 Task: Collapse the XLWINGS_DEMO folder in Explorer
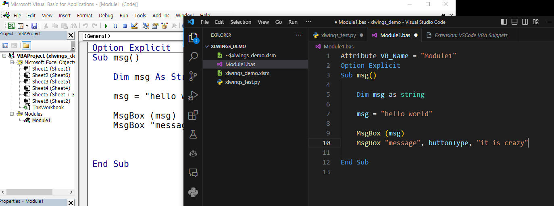click(x=207, y=46)
